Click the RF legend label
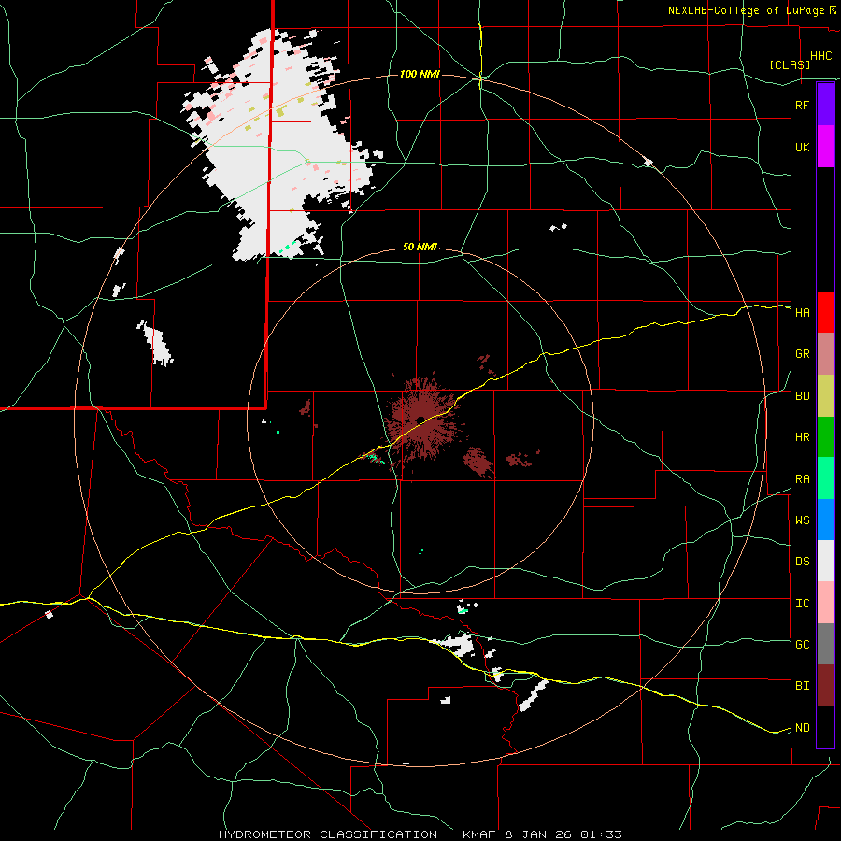The height and width of the screenshot is (841, 841). tap(802, 105)
